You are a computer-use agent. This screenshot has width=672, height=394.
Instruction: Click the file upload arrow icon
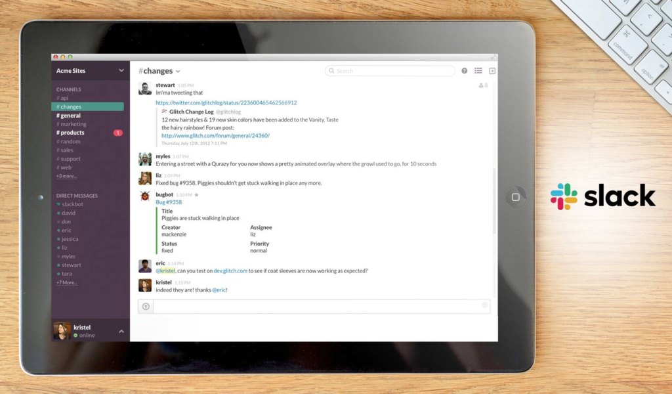click(146, 306)
